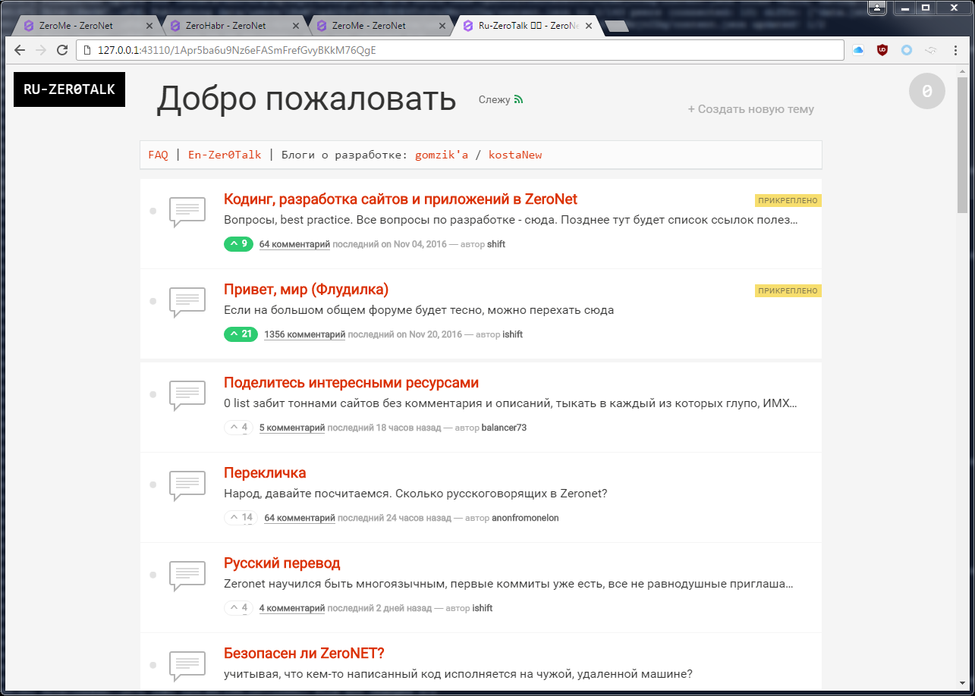Upvote the Русский перевод topic
This screenshot has height=696, width=975.
click(x=238, y=608)
